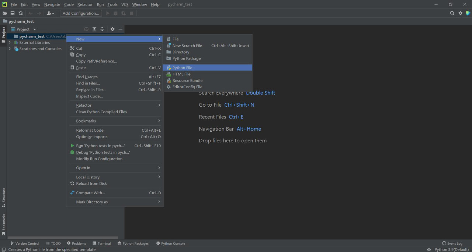Image resolution: width=472 pixels, height=252 pixels.
Task: Debug Python tests in pycharm_test
Action: [x=115, y=152]
